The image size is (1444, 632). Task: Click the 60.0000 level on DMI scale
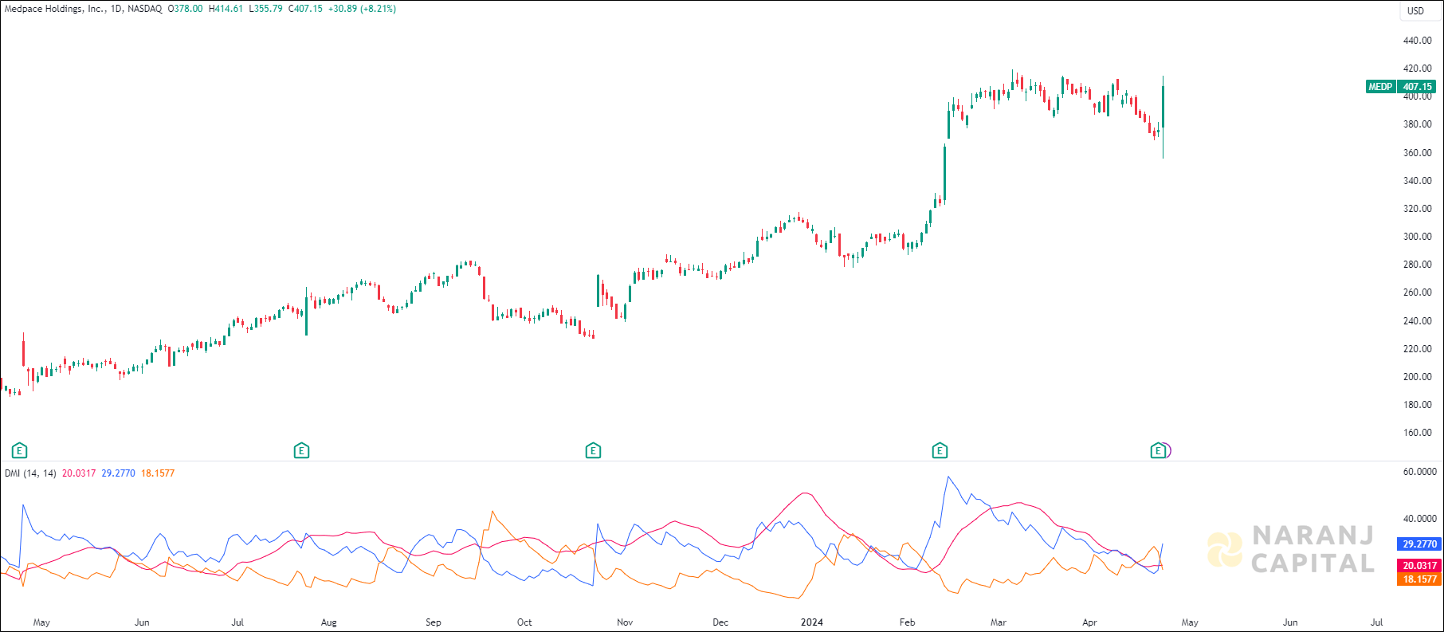pos(1419,472)
